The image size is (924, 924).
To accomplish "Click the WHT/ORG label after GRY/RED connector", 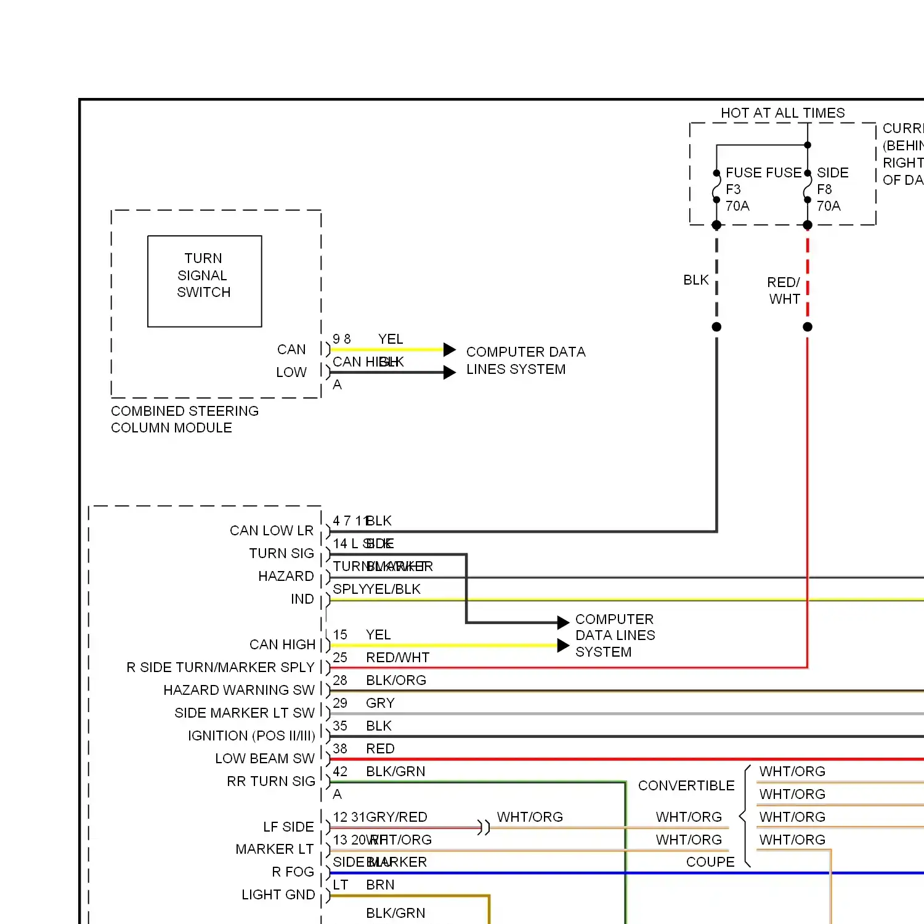I will (x=530, y=817).
